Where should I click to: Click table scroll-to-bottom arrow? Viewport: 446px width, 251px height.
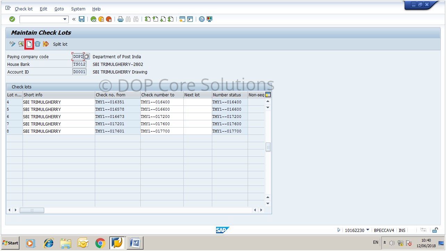pos(268,204)
